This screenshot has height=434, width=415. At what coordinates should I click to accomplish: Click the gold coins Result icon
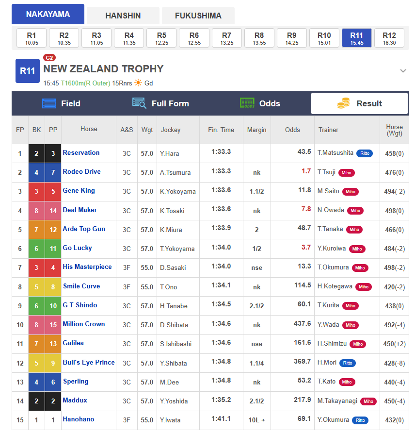(x=343, y=103)
